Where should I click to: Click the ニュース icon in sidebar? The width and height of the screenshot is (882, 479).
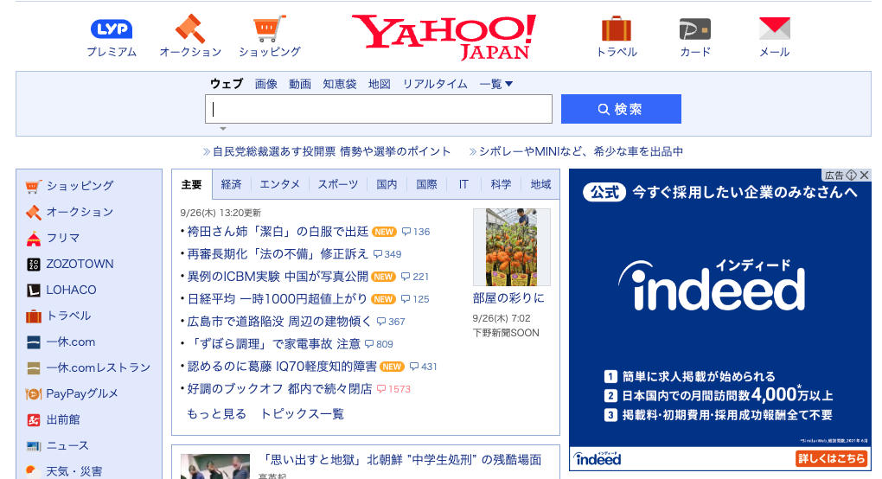[34, 446]
